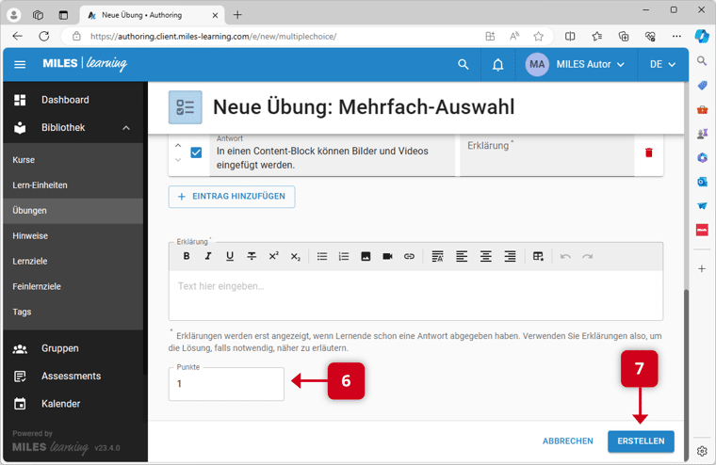The width and height of the screenshot is (716, 465).
Task: Click EINTRAG HINZUFÜGEN to add an entry
Action: point(232,196)
